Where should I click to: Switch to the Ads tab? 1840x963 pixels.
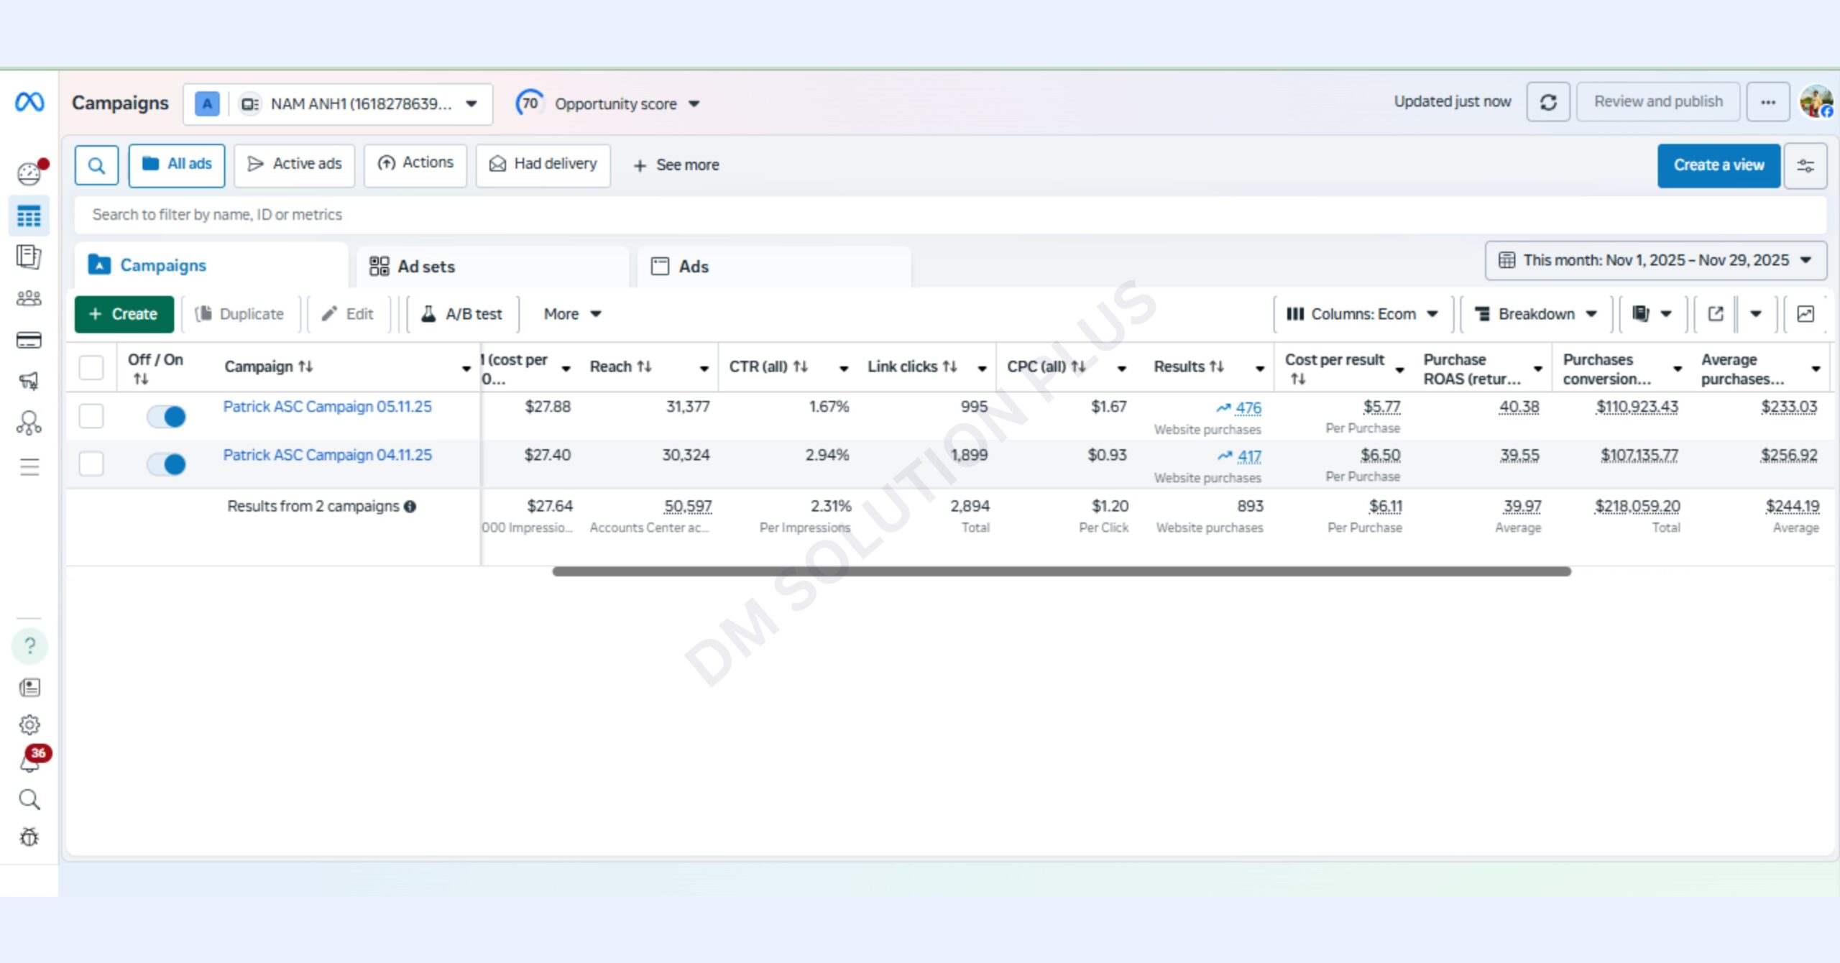tap(694, 267)
